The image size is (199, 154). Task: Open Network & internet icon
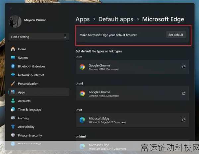tap(13, 75)
